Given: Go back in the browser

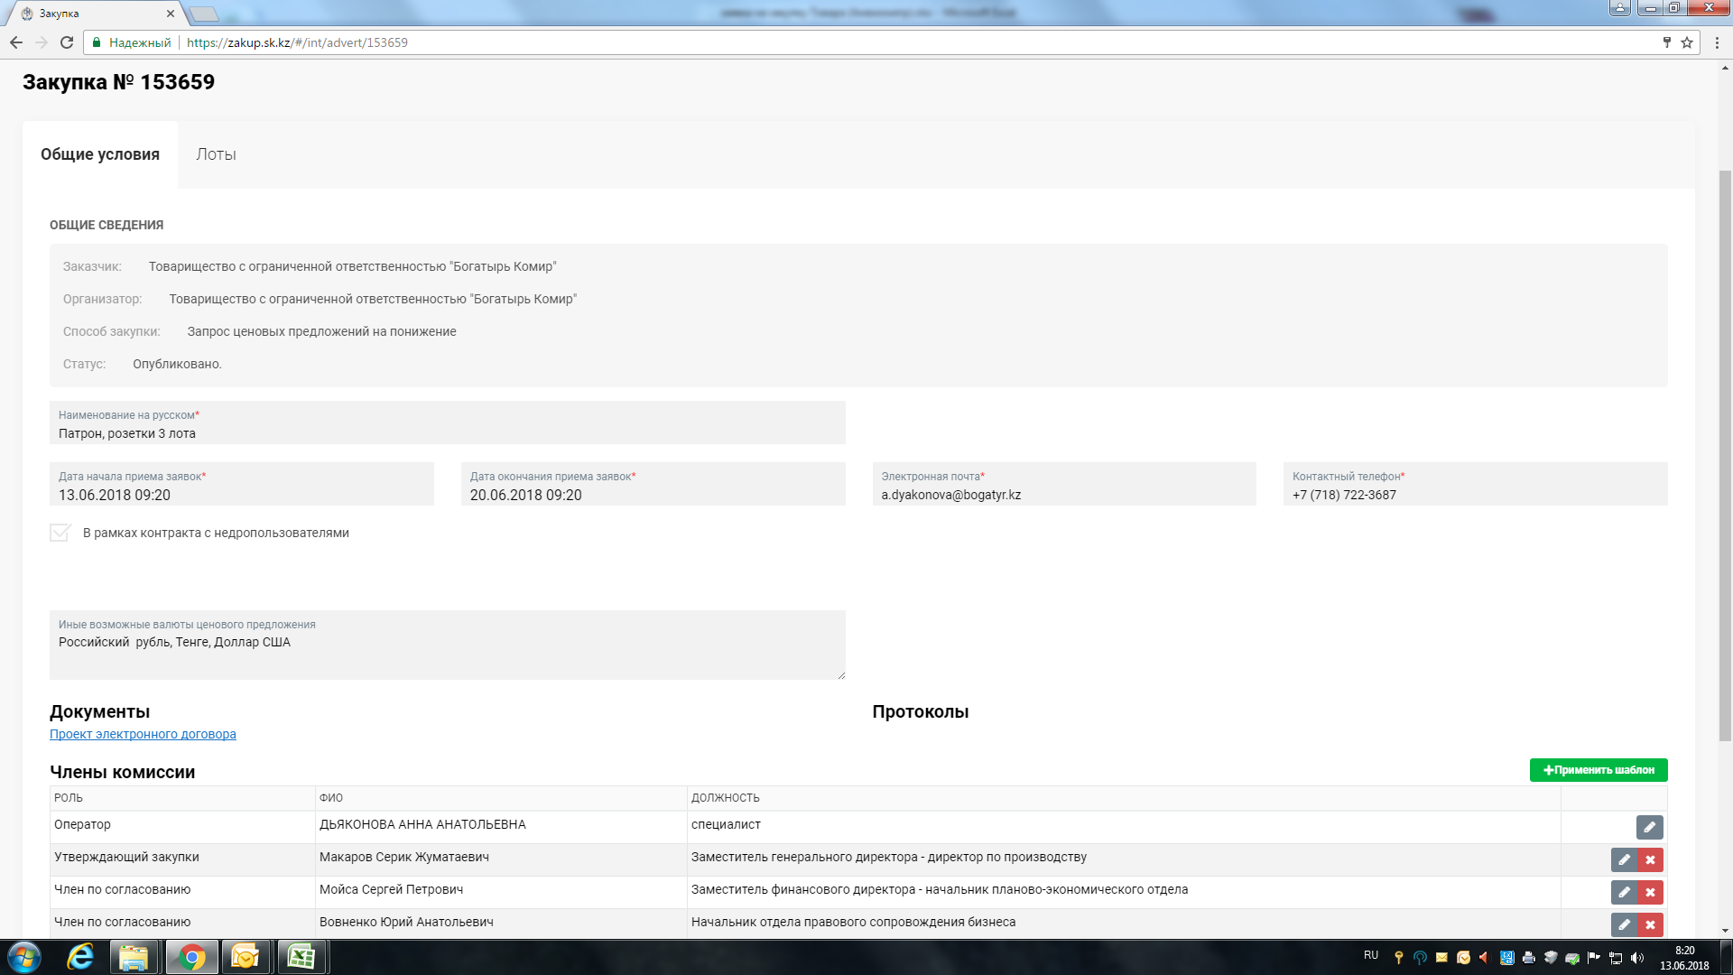Looking at the screenshot, I should (x=16, y=42).
